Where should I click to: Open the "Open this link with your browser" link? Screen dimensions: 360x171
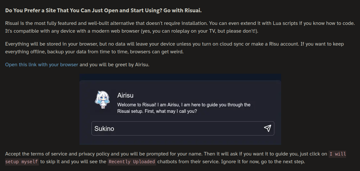[42, 65]
